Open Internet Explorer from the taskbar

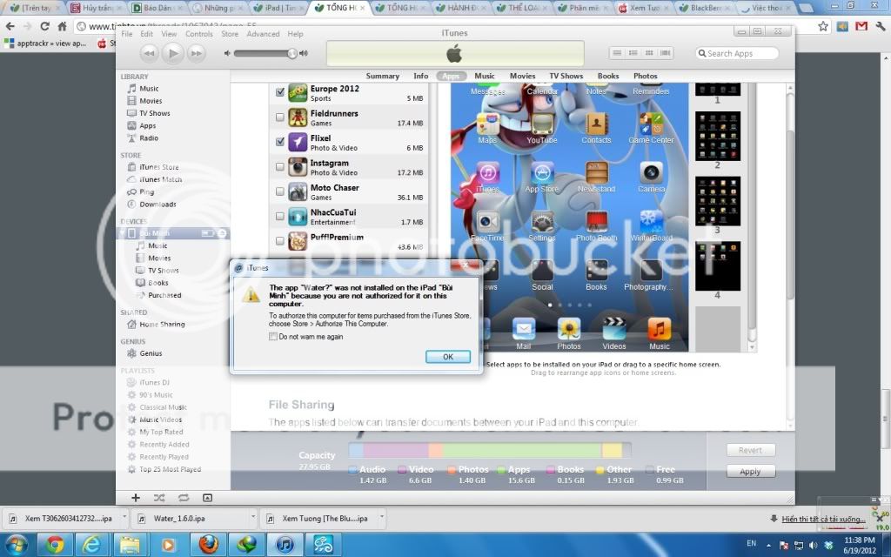(x=90, y=545)
